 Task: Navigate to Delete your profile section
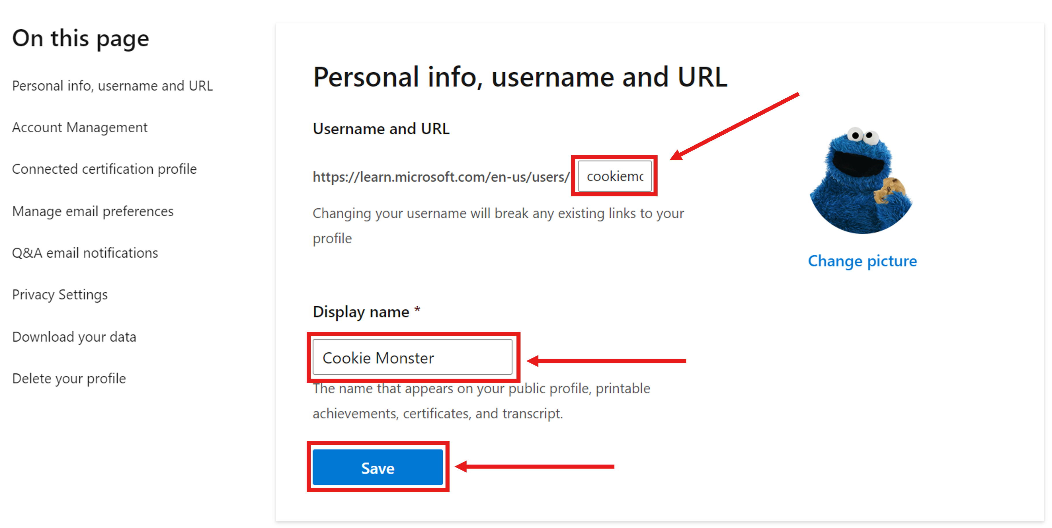click(69, 377)
